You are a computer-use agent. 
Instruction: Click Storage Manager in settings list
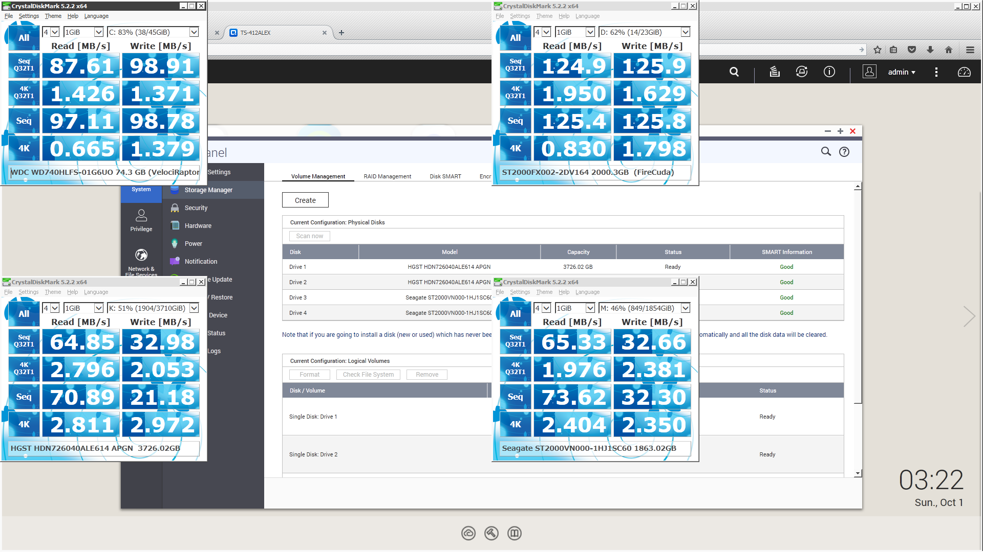(213, 190)
